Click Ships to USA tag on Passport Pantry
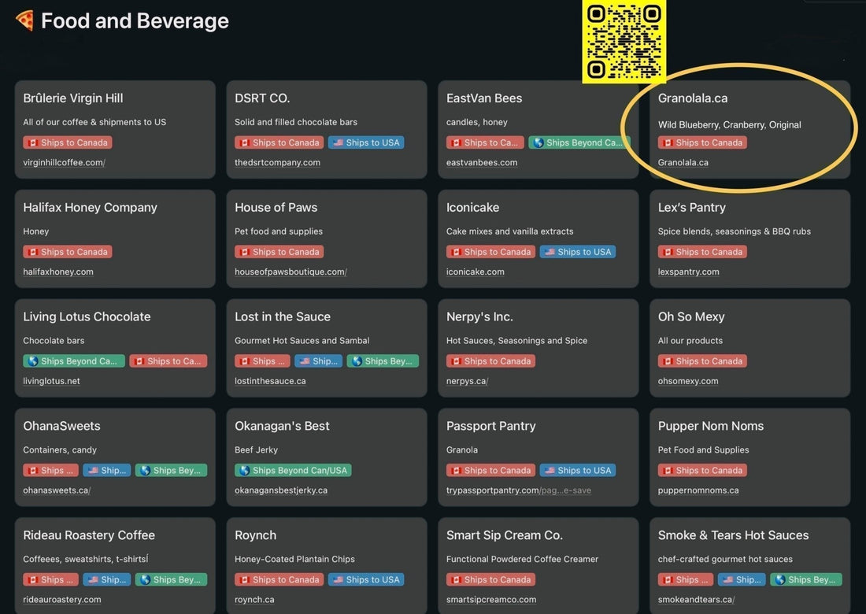The height and width of the screenshot is (614, 866). tap(578, 471)
